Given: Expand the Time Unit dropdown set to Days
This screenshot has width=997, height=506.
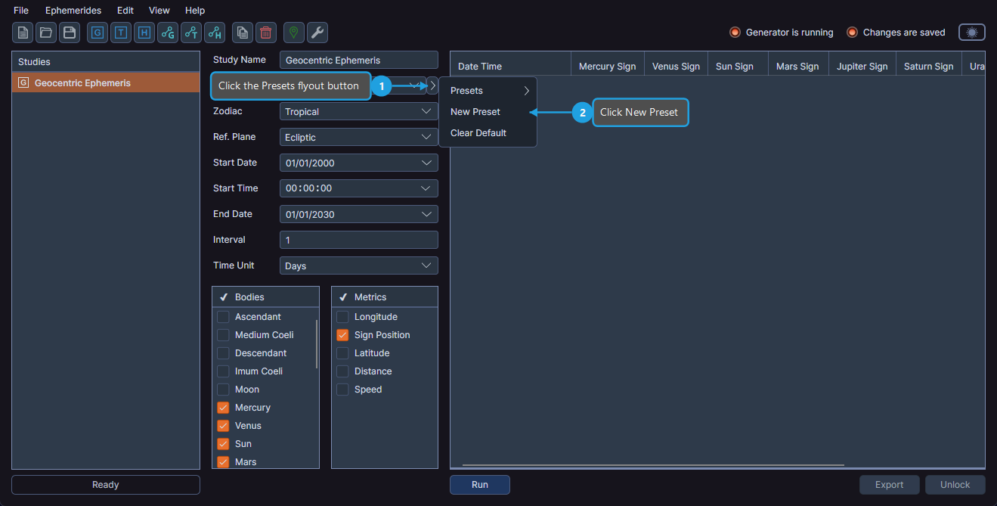Looking at the screenshot, I should 358,265.
